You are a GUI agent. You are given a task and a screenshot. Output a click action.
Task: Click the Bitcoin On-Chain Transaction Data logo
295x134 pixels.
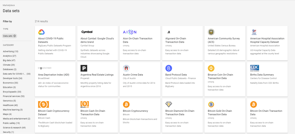[254, 104]
